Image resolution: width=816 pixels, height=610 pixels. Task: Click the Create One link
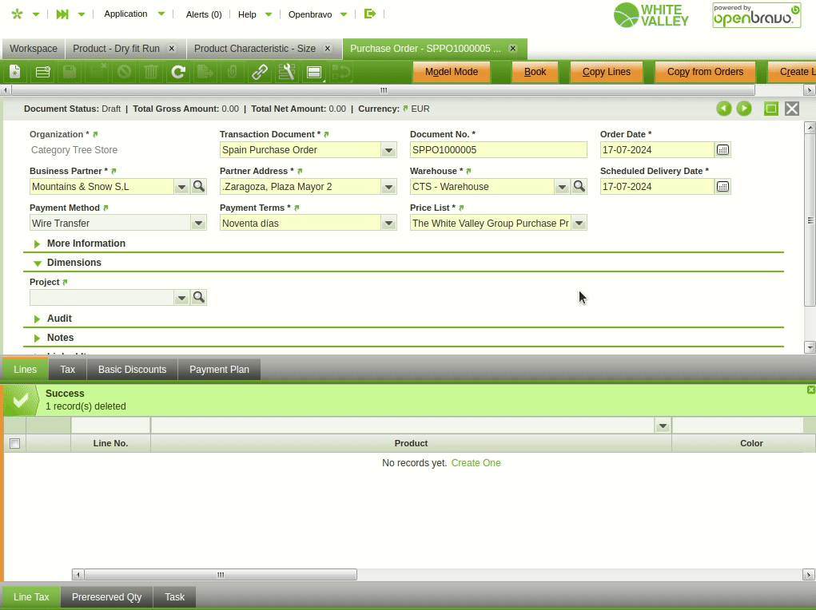pos(476,463)
